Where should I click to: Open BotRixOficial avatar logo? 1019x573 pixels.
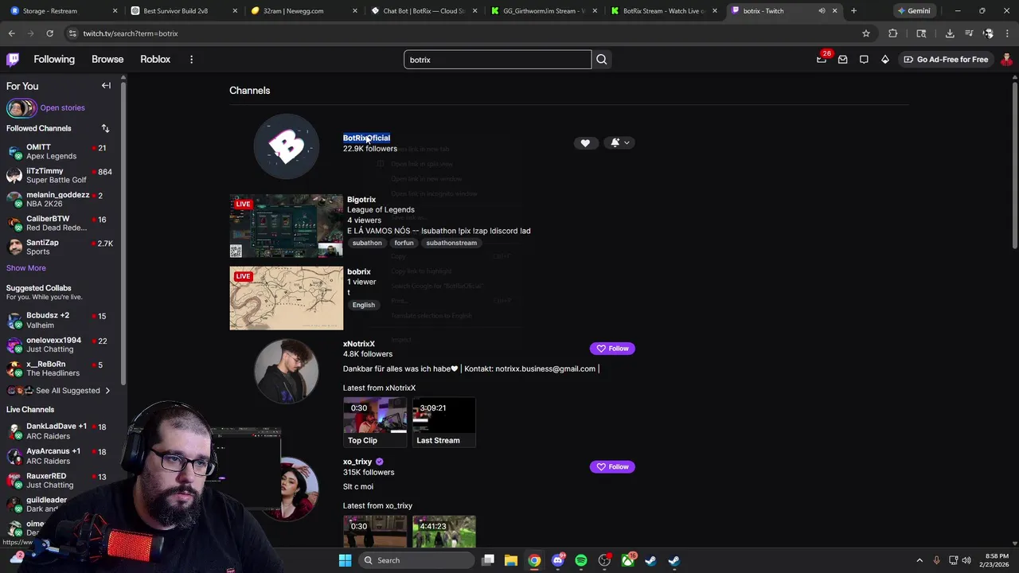pos(287,146)
